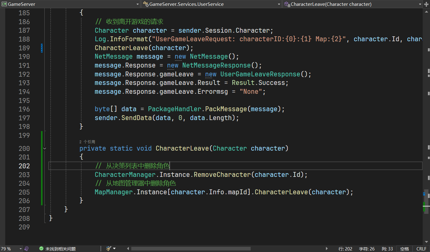Open the GameServer project dropdown

[137, 4]
